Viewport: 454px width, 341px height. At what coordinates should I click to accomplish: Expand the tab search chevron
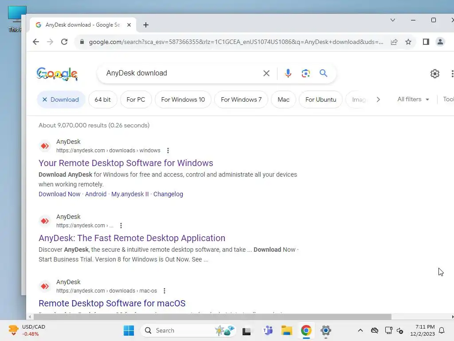393,20
